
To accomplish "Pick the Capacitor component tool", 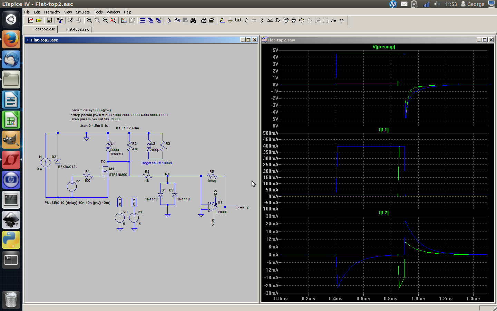I will pyautogui.click(x=254, y=20).
